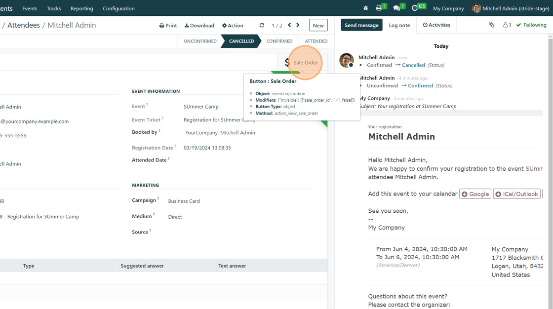The height and width of the screenshot is (309, 553).
Task: Click the paperclip attachments icon
Action: coord(491,25)
